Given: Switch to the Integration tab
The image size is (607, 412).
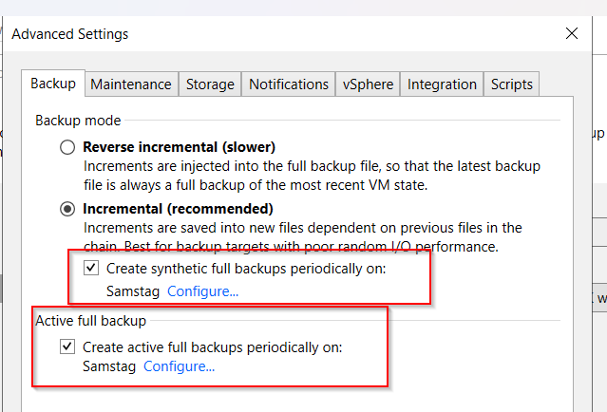Looking at the screenshot, I should click(442, 84).
